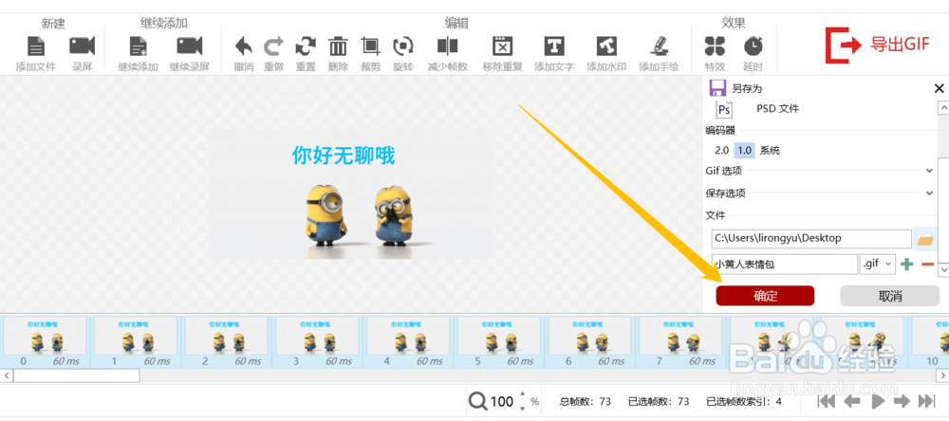Open the Add Text (添加文字) tool
This screenshot has width=949, height=421.
554,46
